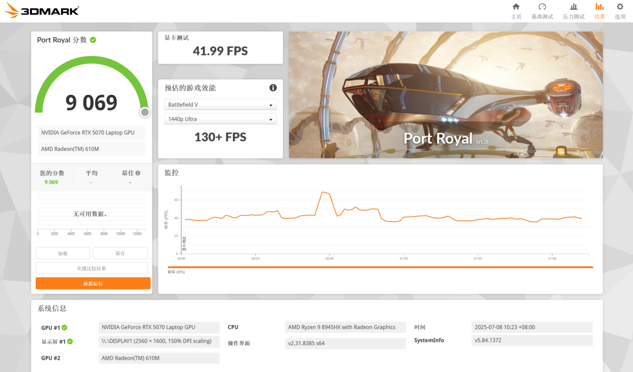633x372 pixels.
Task: Click the frame rate line peak in the chart
Action: coord(323,192)
